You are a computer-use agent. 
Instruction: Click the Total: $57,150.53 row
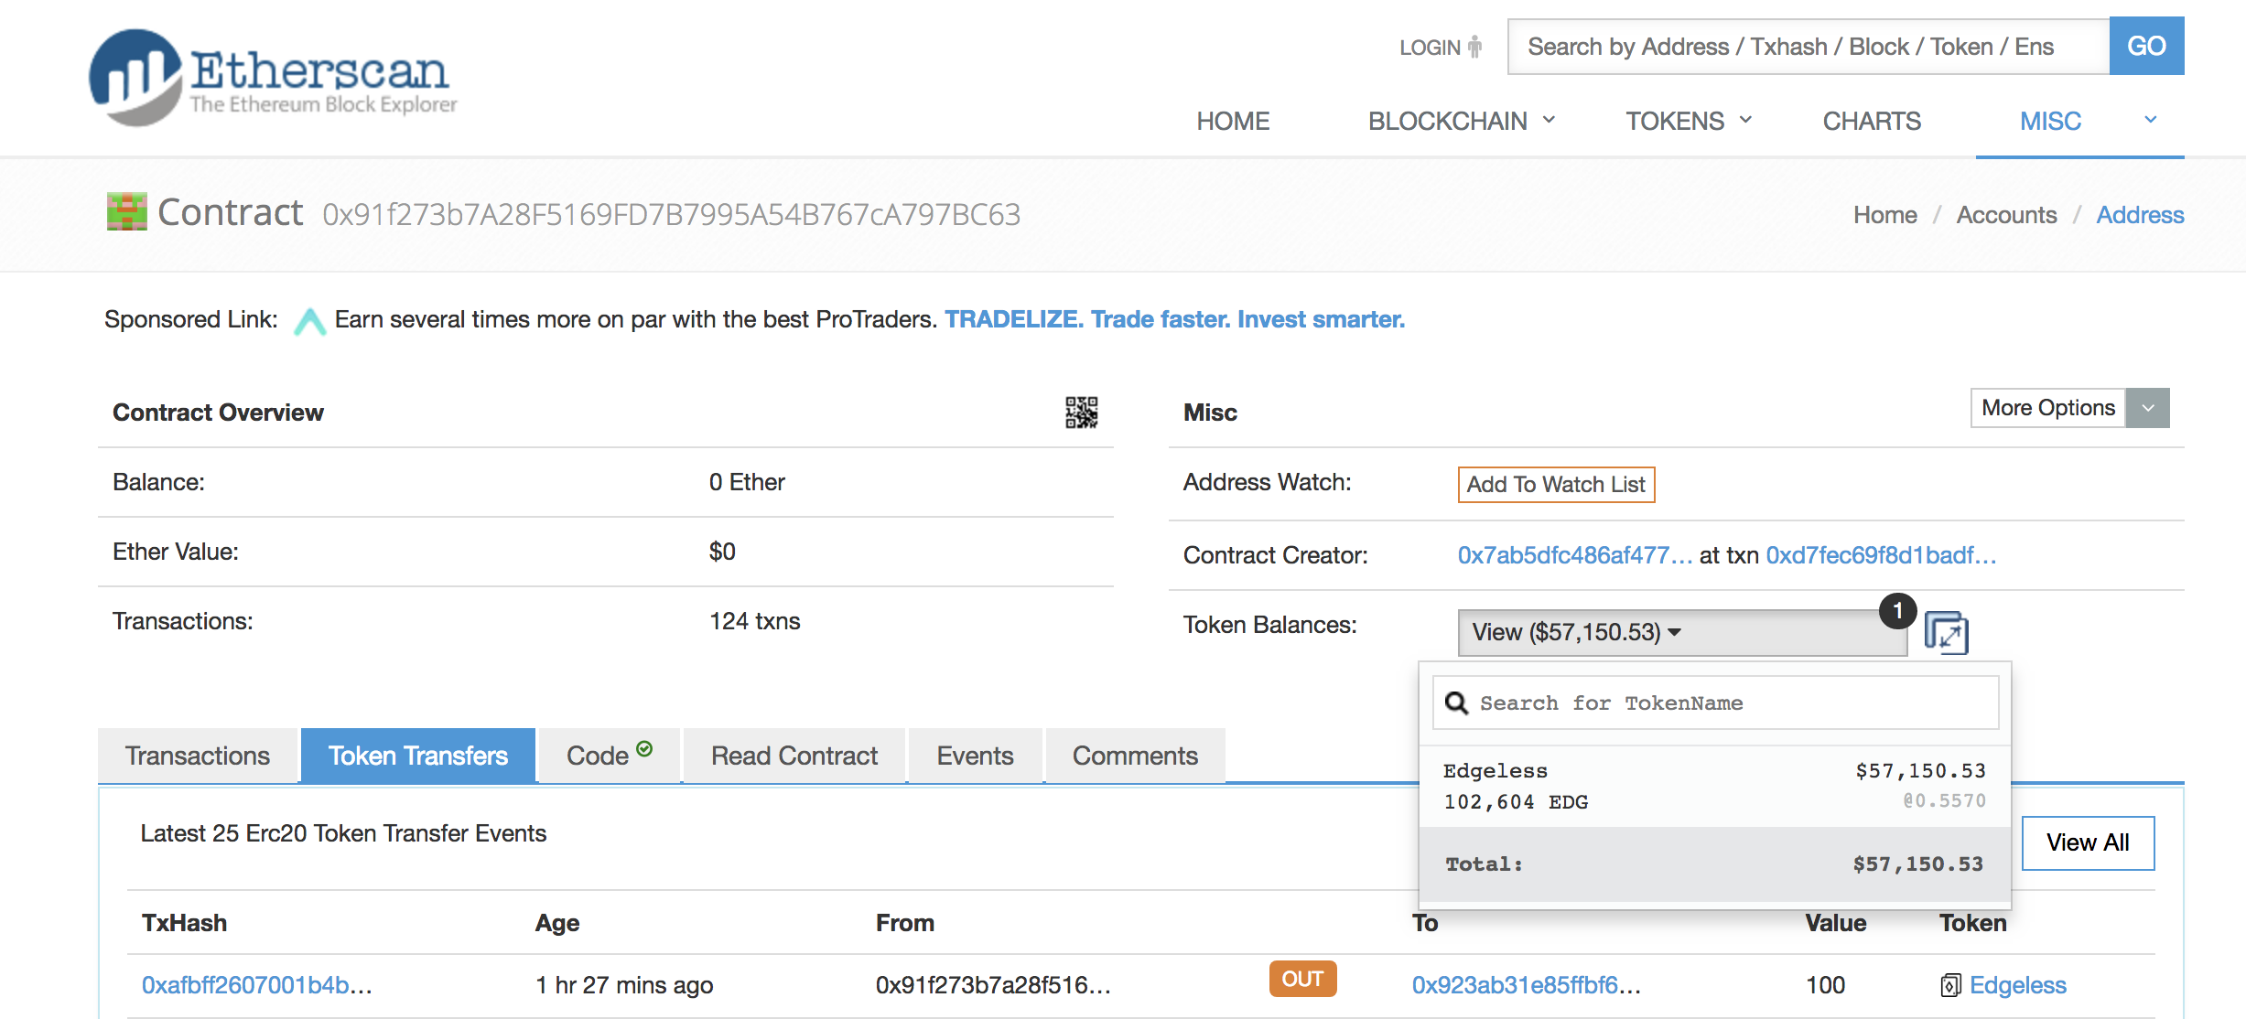(1715, 864)
